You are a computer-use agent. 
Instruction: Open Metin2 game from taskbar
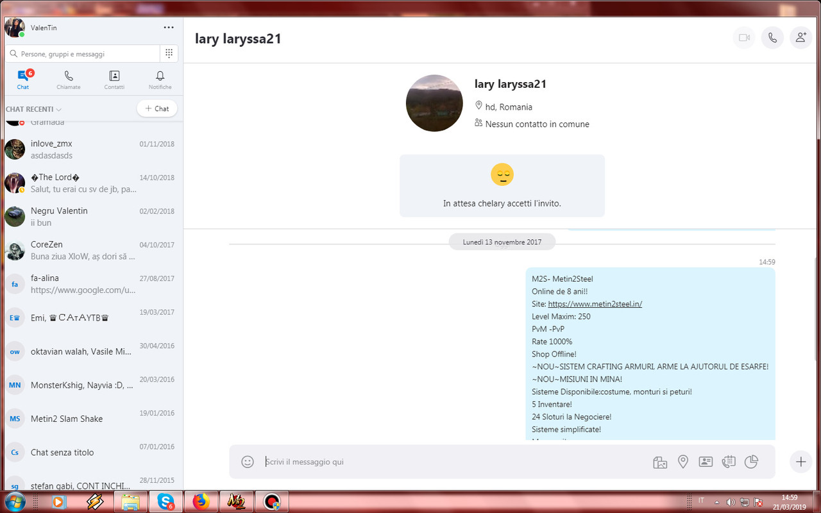pyautogui.click(x=236, y=501)
